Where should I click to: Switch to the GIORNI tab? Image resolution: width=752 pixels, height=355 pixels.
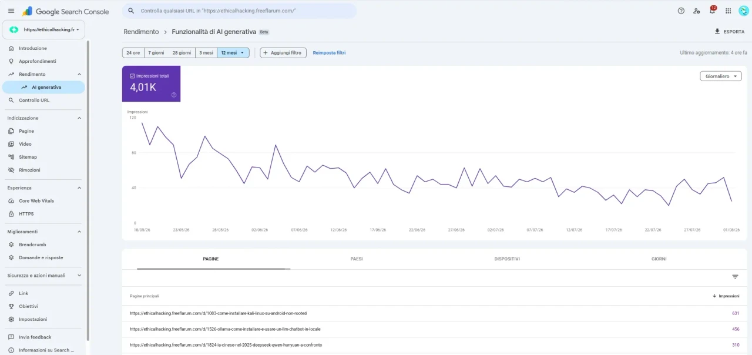click(659, 259)
